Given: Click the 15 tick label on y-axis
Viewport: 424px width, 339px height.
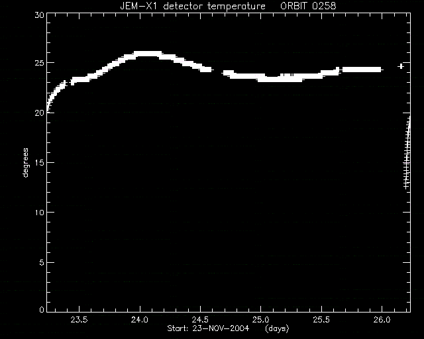Looking at the screenshot, I should [39, 163].
